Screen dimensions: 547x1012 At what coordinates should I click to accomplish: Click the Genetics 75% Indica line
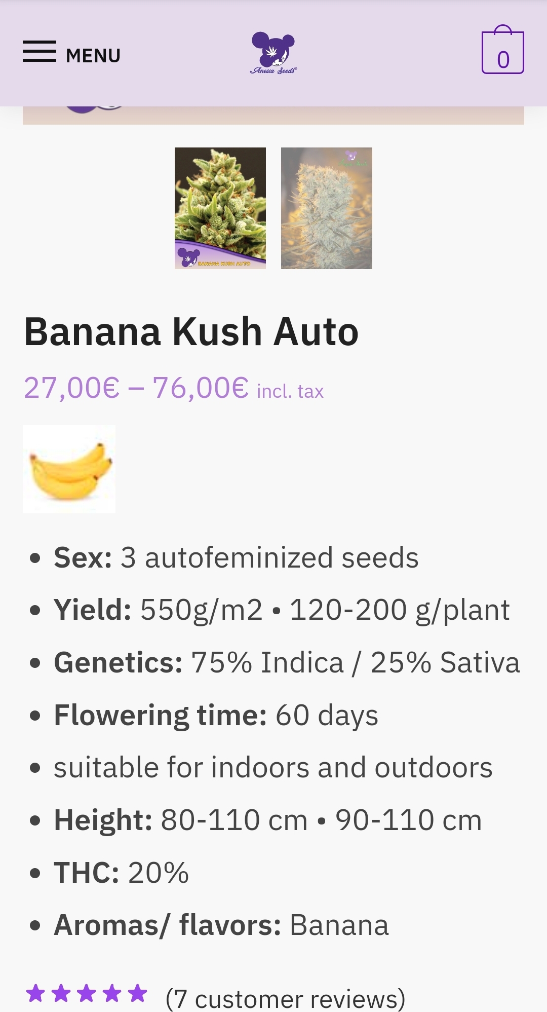click(x=287, y=663)
